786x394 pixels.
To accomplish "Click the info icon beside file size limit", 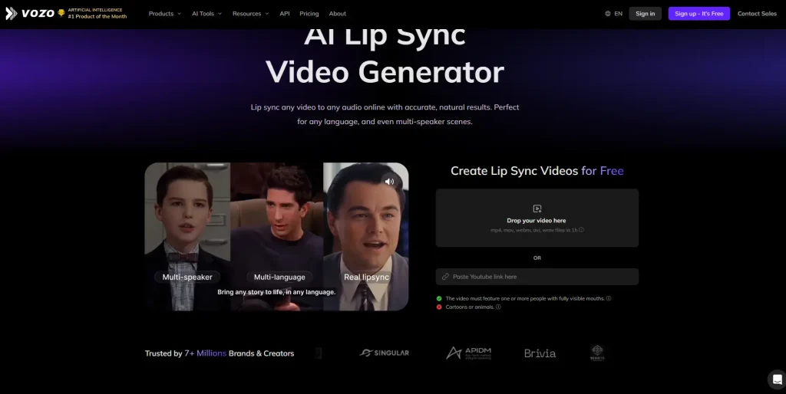I will click(x=582, y=230).
